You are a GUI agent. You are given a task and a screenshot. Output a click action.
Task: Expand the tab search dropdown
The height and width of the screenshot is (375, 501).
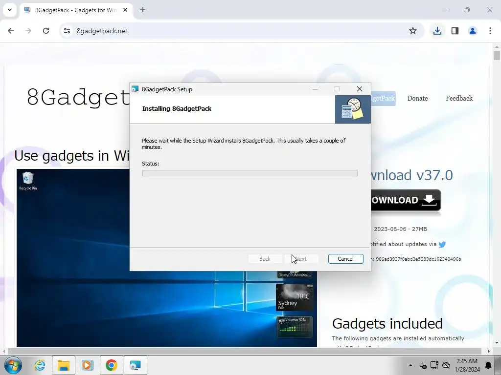(x=10, y=10)
